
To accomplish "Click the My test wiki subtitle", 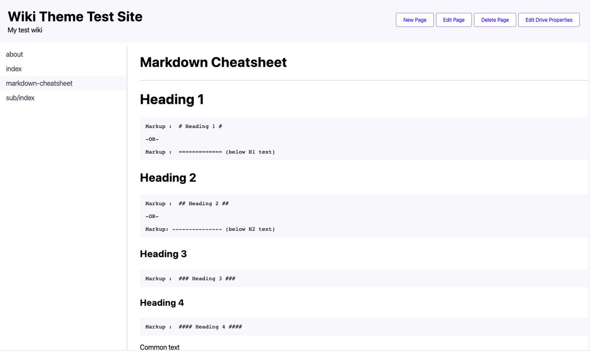I will (x=25, y=30).
